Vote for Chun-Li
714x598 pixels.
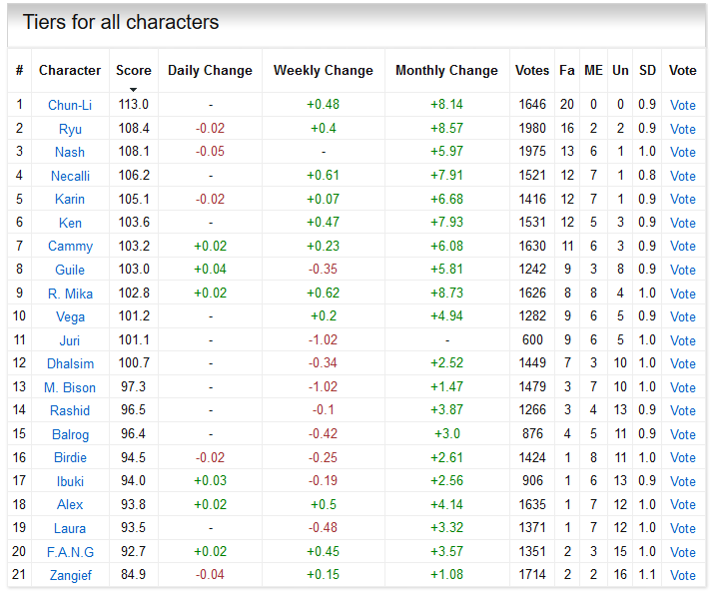[x=683, y=105]
